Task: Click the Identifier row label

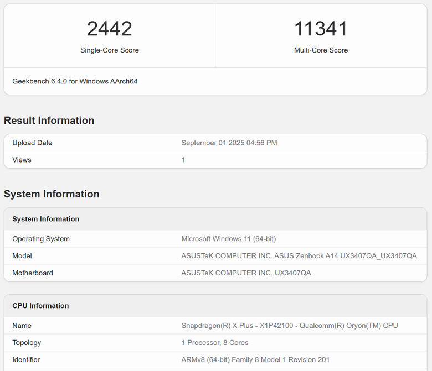Action: coord(26,360)
